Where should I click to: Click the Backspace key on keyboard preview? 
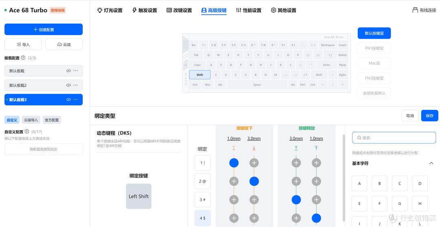coord(328,45)
